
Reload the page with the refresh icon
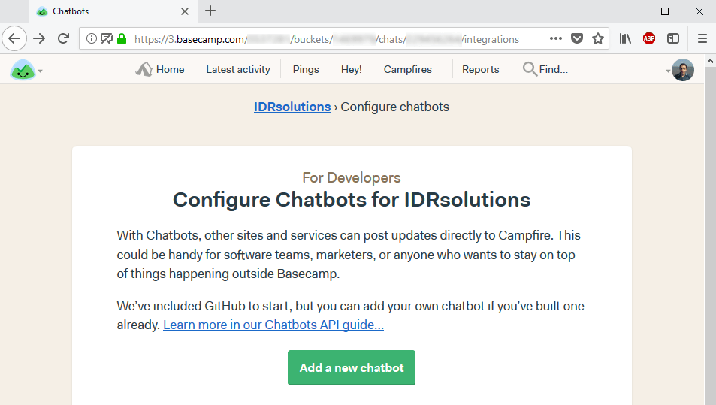(x=63, y=39)
